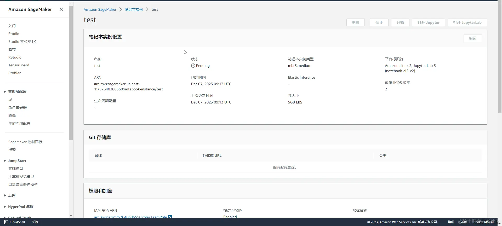Click the CloudShell terminal icon
The height and width of the screenshot is (226, 502).
[6, 222]
